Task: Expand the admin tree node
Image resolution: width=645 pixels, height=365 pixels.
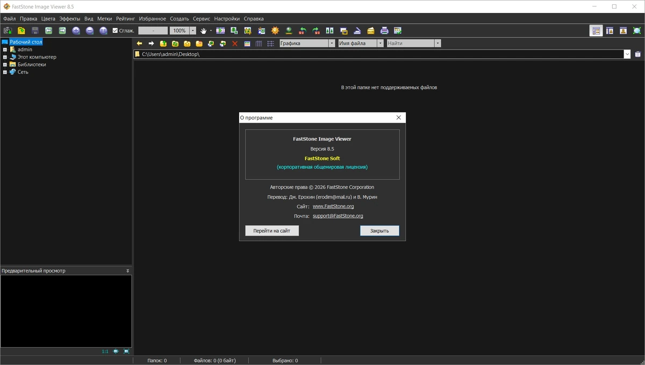Action: 5,49
